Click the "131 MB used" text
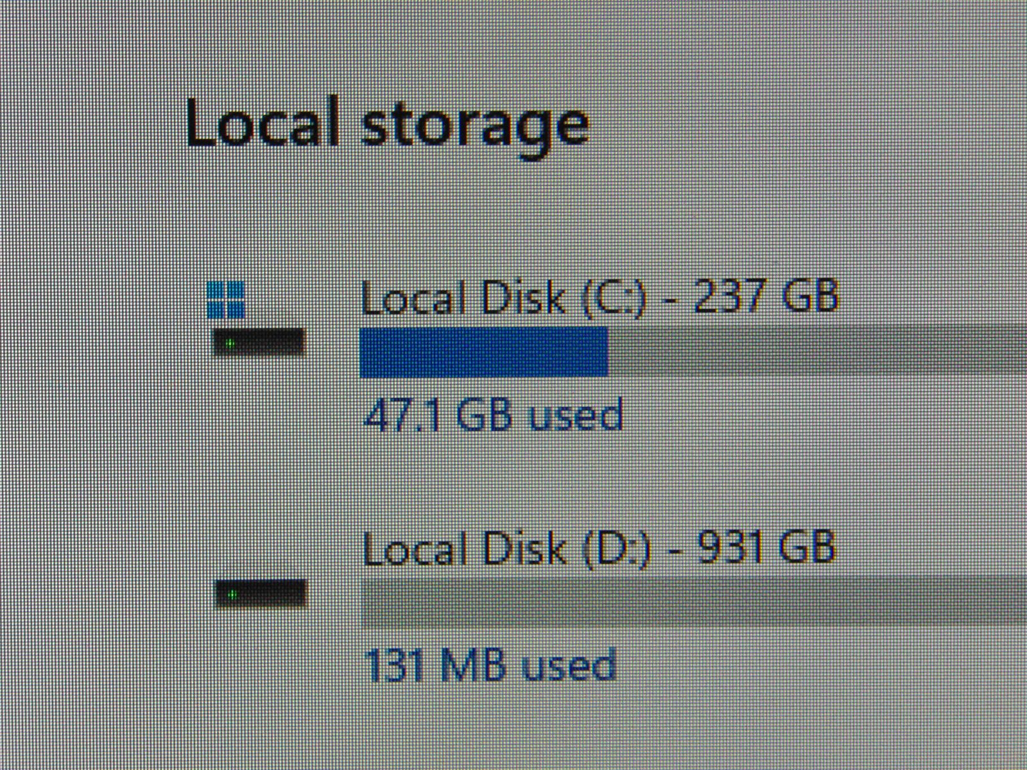 490,665
